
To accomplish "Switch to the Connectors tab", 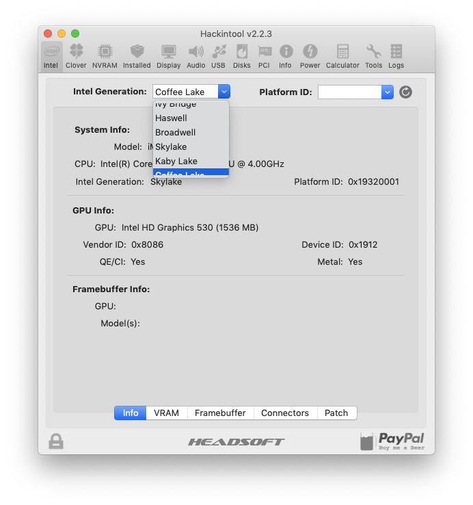I will [285, 413].
